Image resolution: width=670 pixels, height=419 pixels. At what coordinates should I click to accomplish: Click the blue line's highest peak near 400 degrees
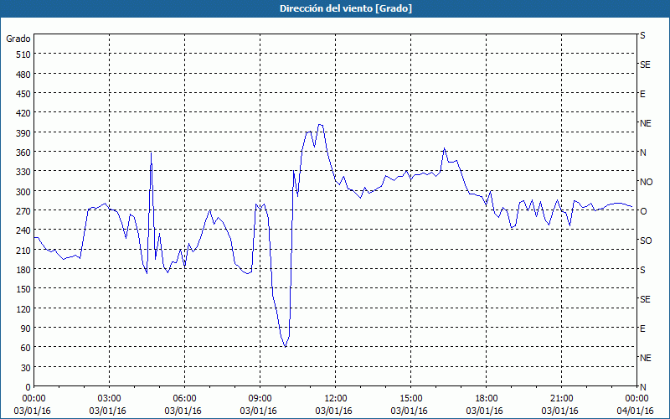320,125
